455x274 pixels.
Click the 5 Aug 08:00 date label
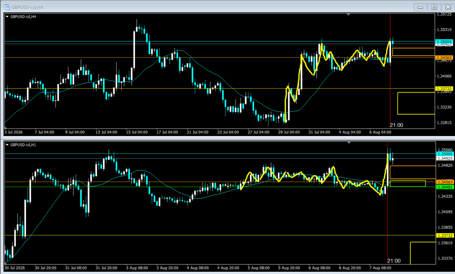tap(259, 268)
